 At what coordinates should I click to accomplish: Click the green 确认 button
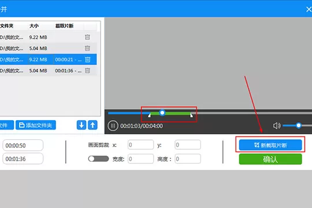click(270, 159)
